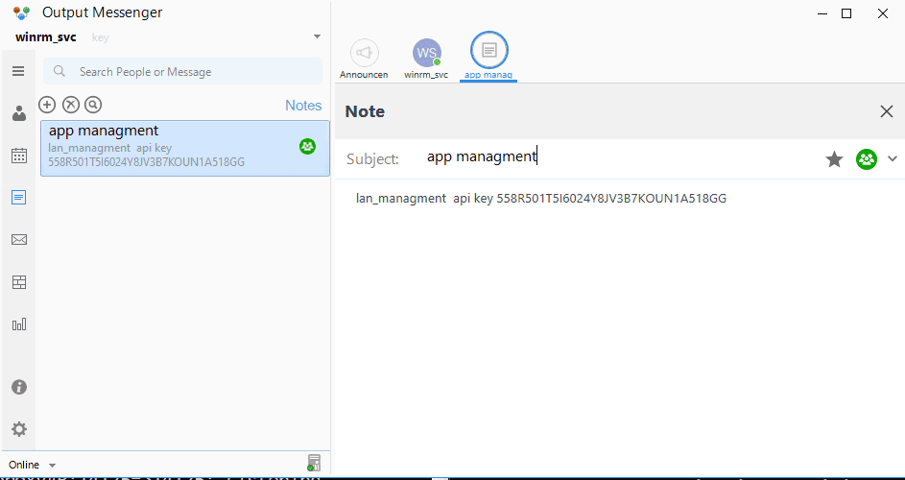Viewport: 905px width, 480px height.
Task: Open the hamburger menu in the sidebar
Action: pyautogui.click(x=18, y=71)
